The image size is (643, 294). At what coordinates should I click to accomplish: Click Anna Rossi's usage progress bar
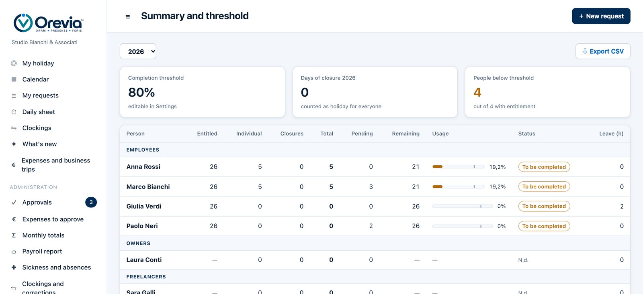click(458, 166)
